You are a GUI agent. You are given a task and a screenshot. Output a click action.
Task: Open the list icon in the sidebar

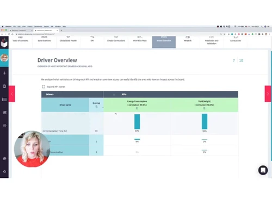point(4,100)
